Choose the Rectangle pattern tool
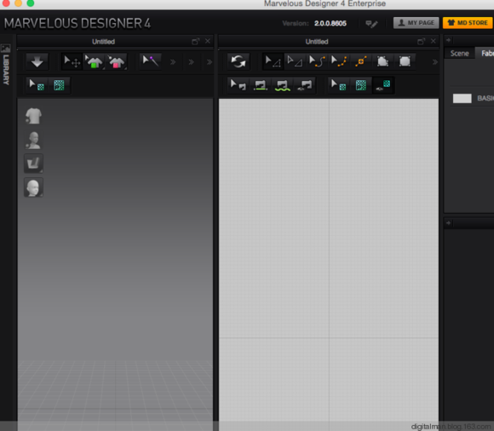This screenshot has height=431, width=494. (405, 61)
